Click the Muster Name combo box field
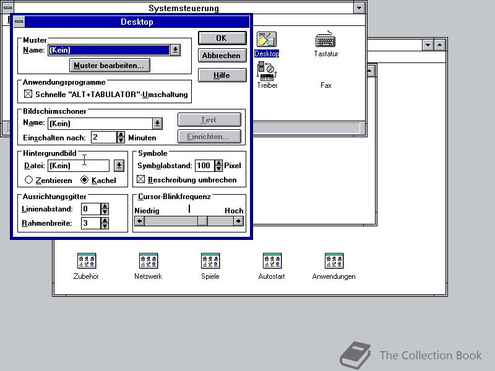Image resolution: width=495 pixels, height=371 pixels. pos(109,50)
